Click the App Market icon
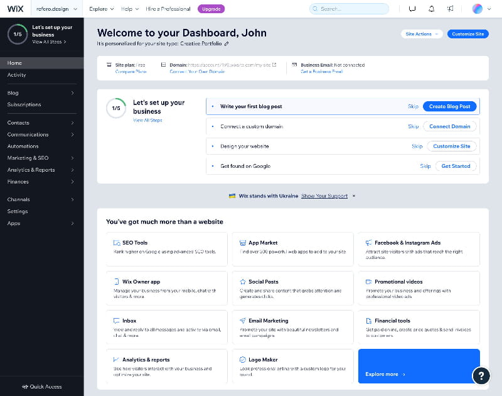The width and height of the screenshot is (502, 396). click(243, 242)
